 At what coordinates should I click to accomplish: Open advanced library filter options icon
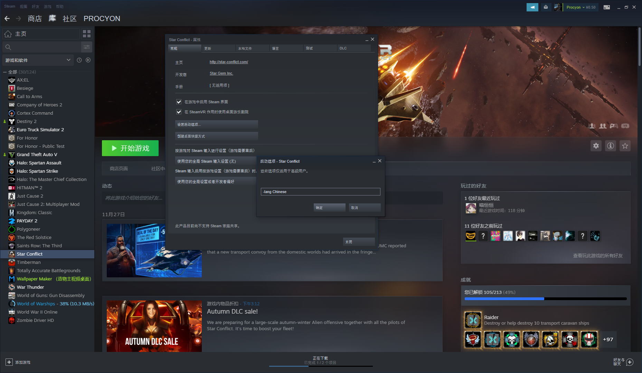point(87,47)
